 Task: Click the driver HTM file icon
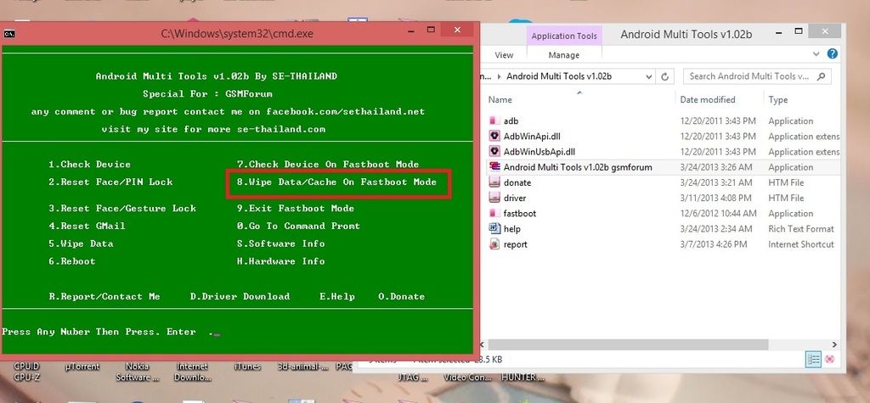(494, 198)
